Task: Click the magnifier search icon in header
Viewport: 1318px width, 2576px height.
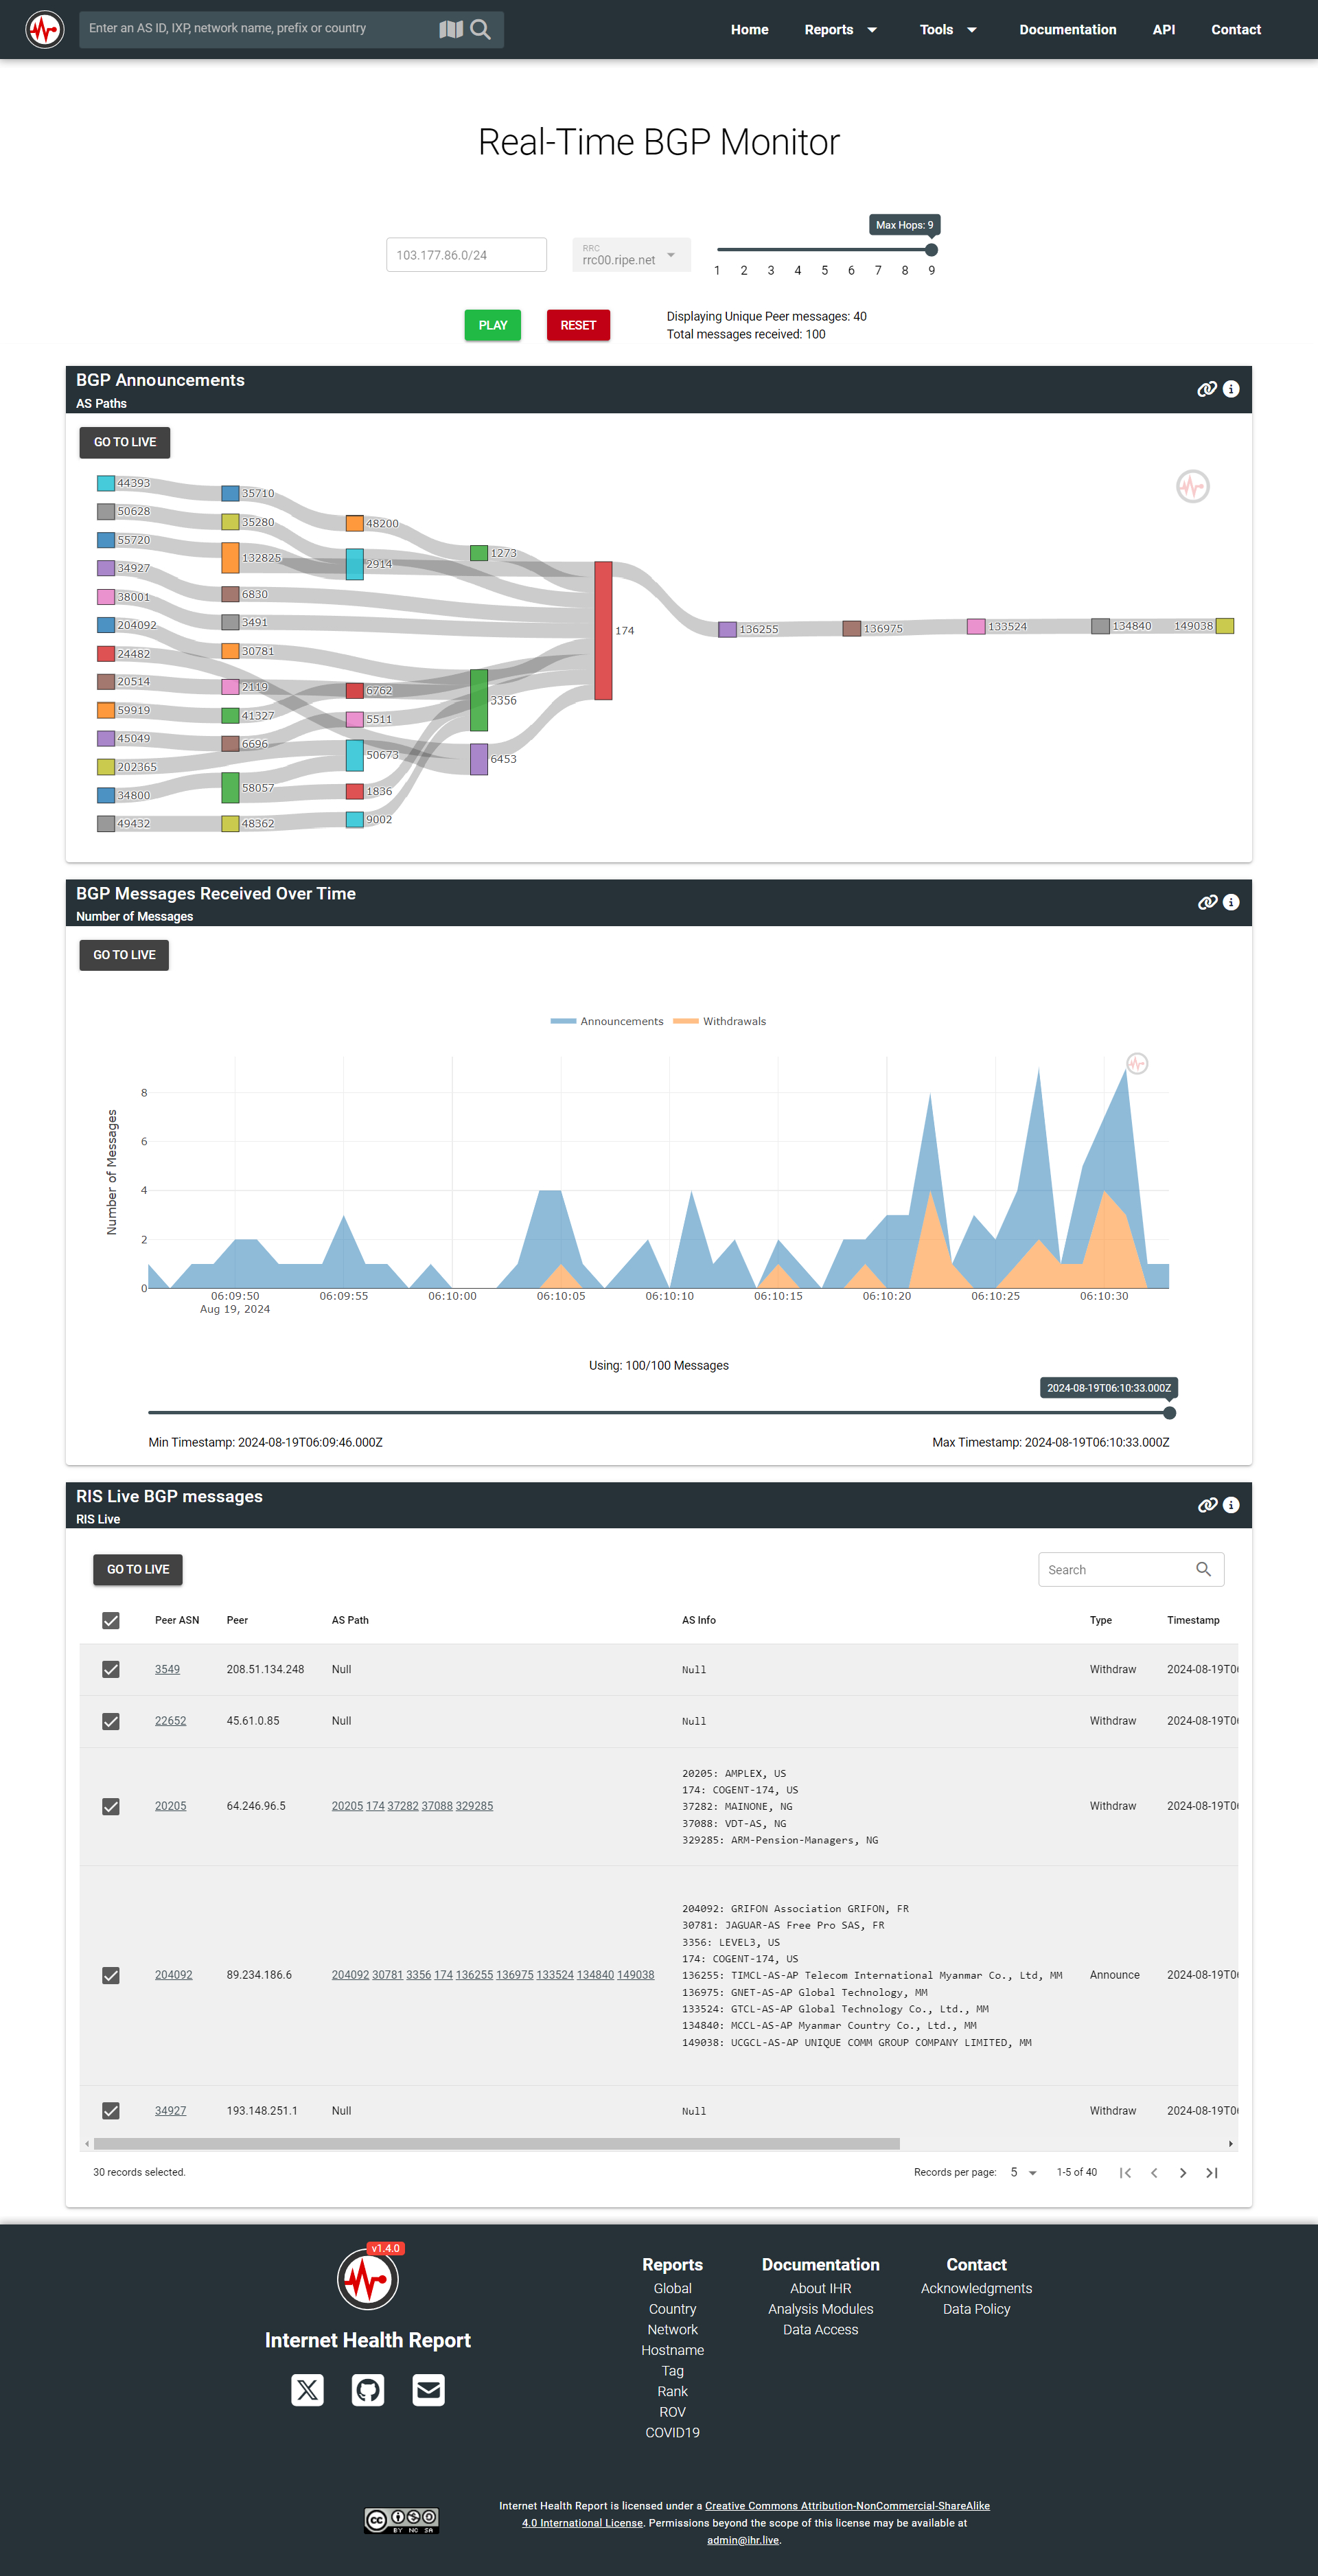Action: (481, 29)
